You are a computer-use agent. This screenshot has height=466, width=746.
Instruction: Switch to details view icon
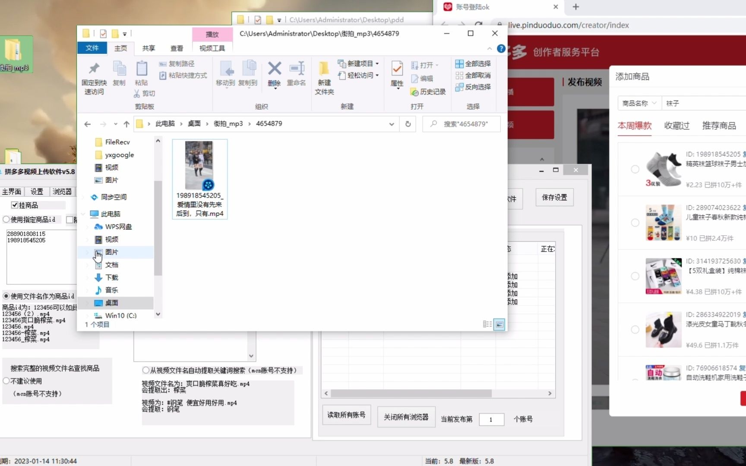pos(487,324)
